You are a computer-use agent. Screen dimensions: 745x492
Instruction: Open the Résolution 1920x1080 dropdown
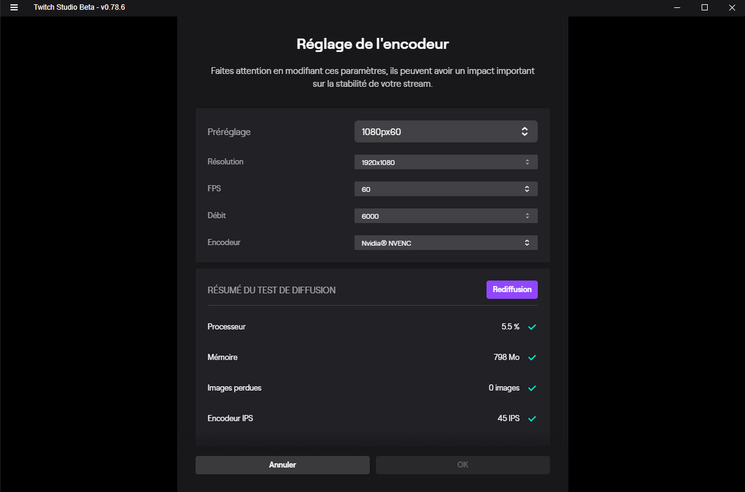point(446,162)
